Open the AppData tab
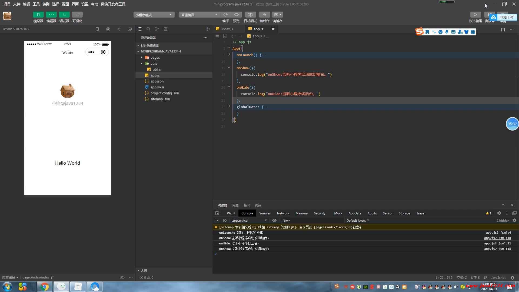Viewport: 519px width, 292px height. click(x=355, y=213)
